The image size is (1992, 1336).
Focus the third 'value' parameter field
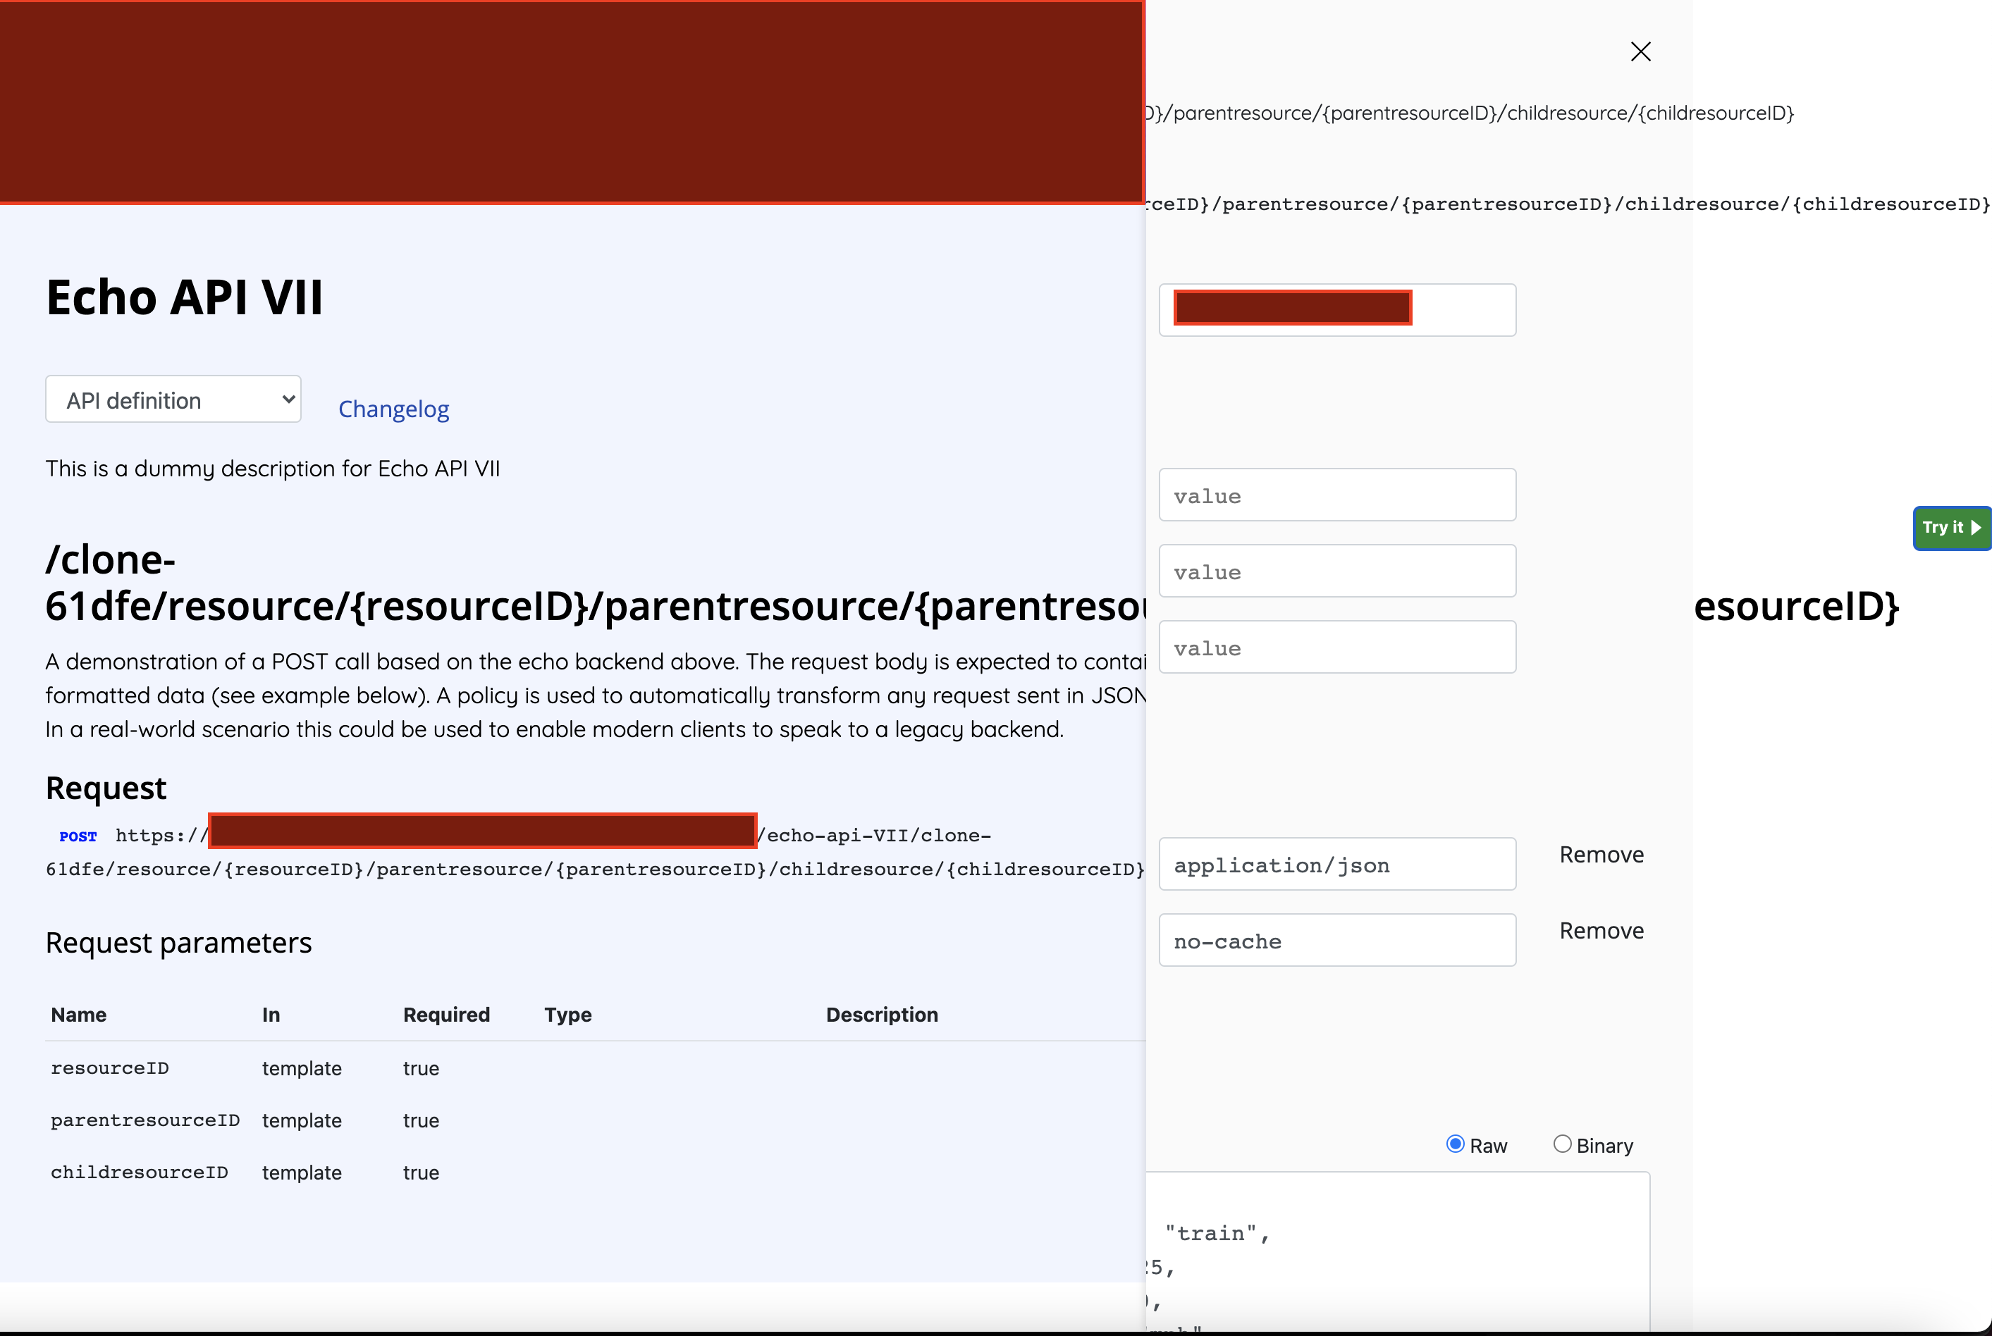(x=1337, y=647)
